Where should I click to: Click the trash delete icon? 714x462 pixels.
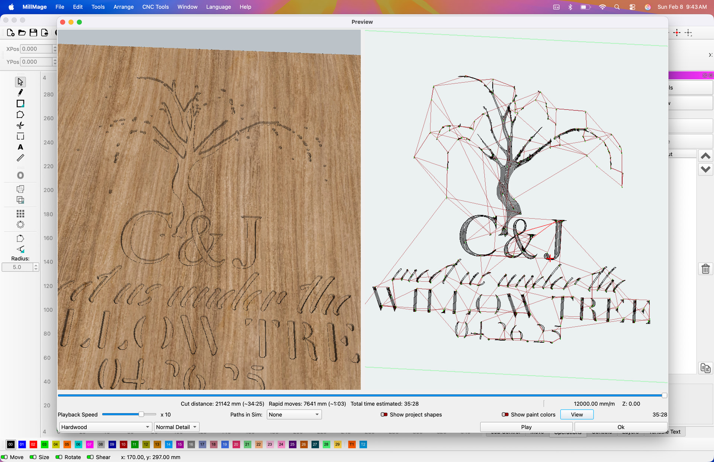[705, 269]
